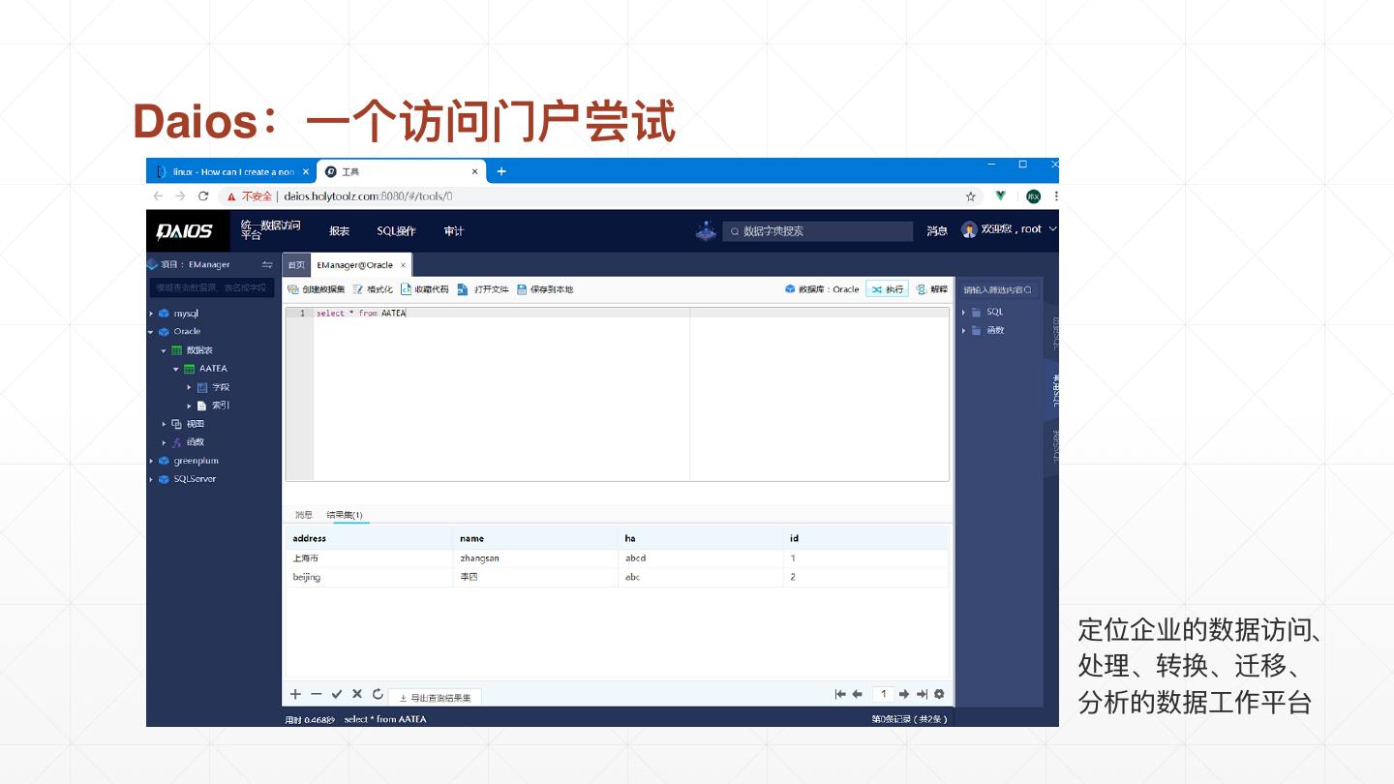Screen dimensions: 1394x784
Task: Open the results settings gear icon
Action: (x=939, y=694)
